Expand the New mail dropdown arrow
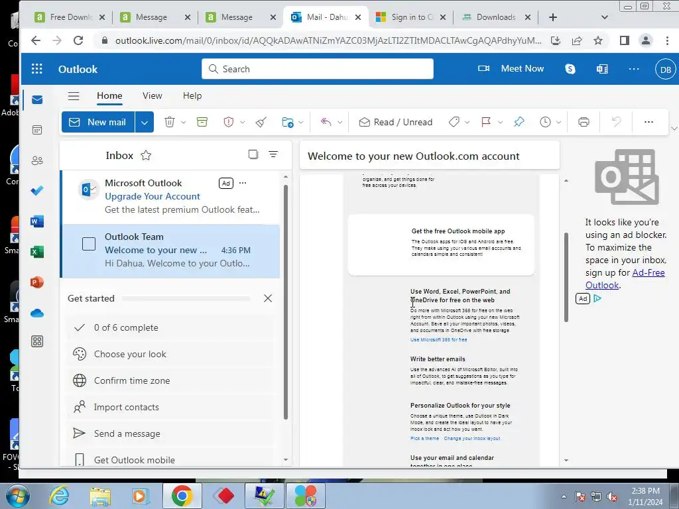The image size is (679, 509). click(144, 122)
